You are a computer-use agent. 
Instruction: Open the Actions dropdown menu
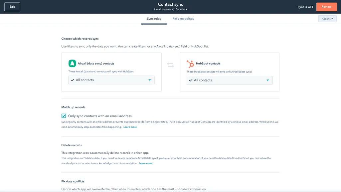coord(327,19)
